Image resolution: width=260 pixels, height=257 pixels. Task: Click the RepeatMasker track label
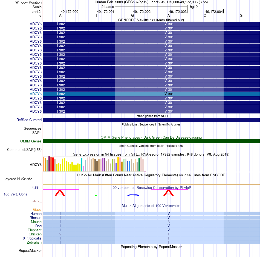pos(30,250)
